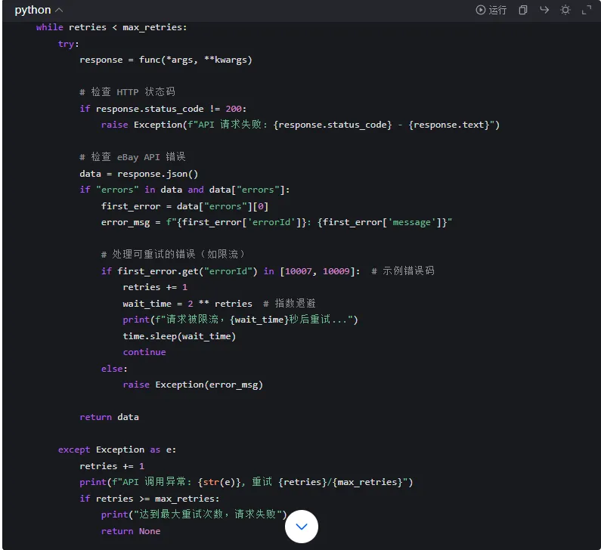
Task: Click 'while retries < max_retries:' line
Action: coord(112,27)
